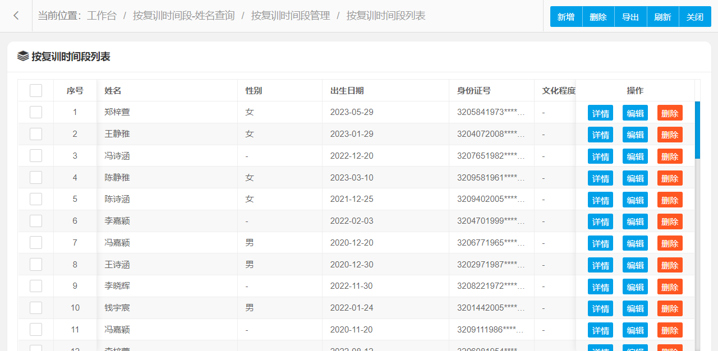The image size is (718, 351).
Task: Close the page with 关闭
Action: click(x=695, y=17)
